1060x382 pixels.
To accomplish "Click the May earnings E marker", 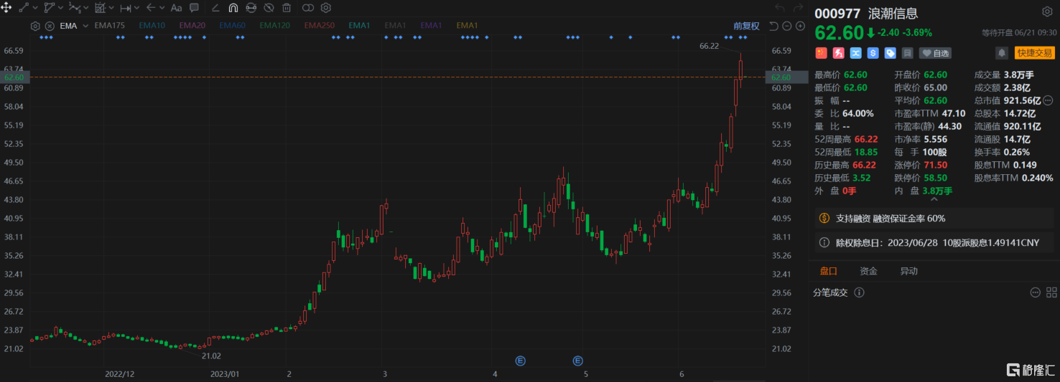I will point(577,360).
